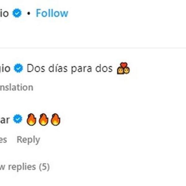Click the verified badge beside the header username
Screen dimensions: 186x186
(17, 13)
